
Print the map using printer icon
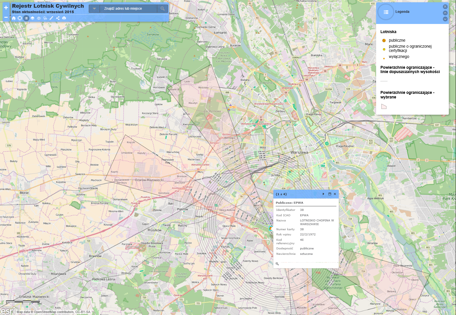(64, 18)
